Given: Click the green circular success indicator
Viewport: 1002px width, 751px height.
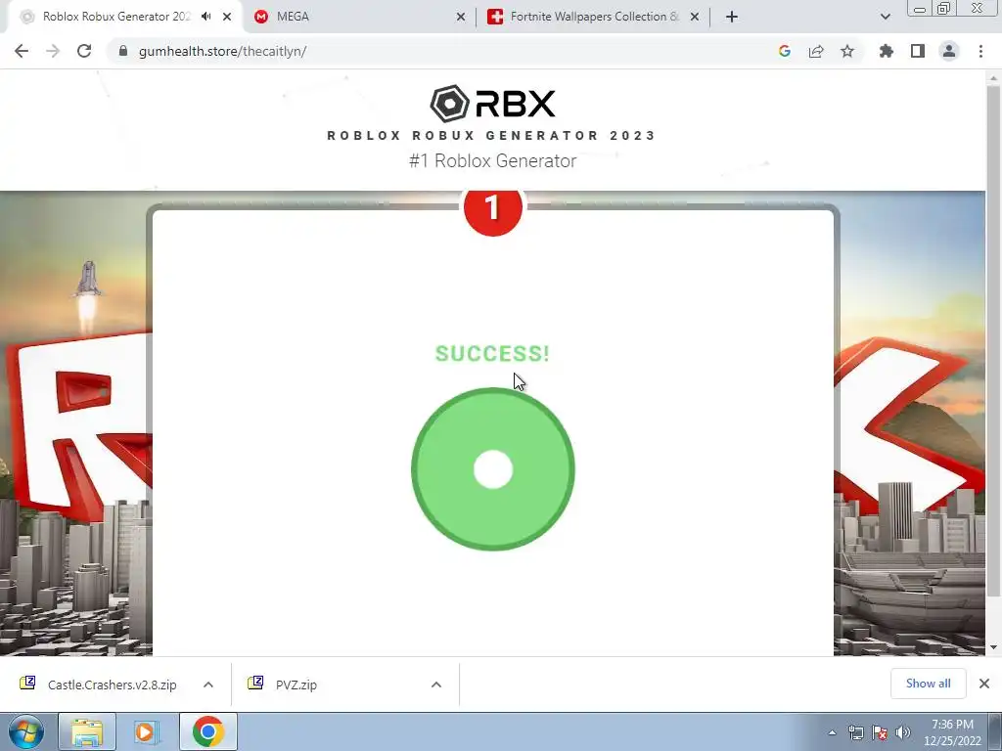Looking at the screenshot, I should pyautogui.click(x=493, y=469).
